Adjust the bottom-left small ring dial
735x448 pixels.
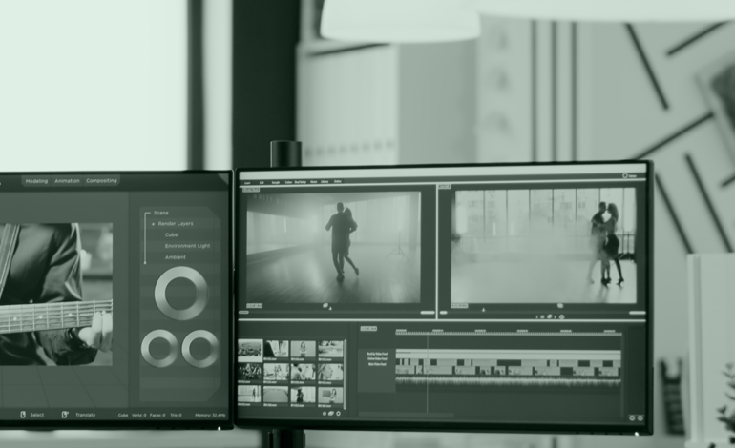(x=159, y=349)
